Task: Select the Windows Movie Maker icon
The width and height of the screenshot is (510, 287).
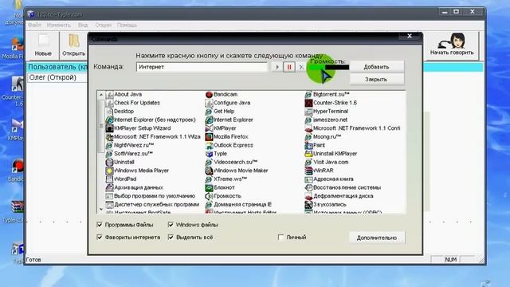Action: 209,171
